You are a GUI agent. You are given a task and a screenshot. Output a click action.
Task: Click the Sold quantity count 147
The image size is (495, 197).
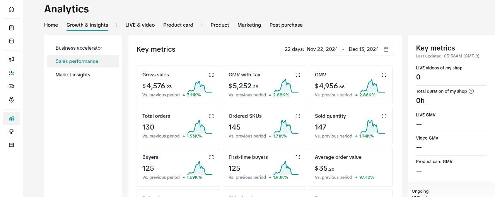321,127
